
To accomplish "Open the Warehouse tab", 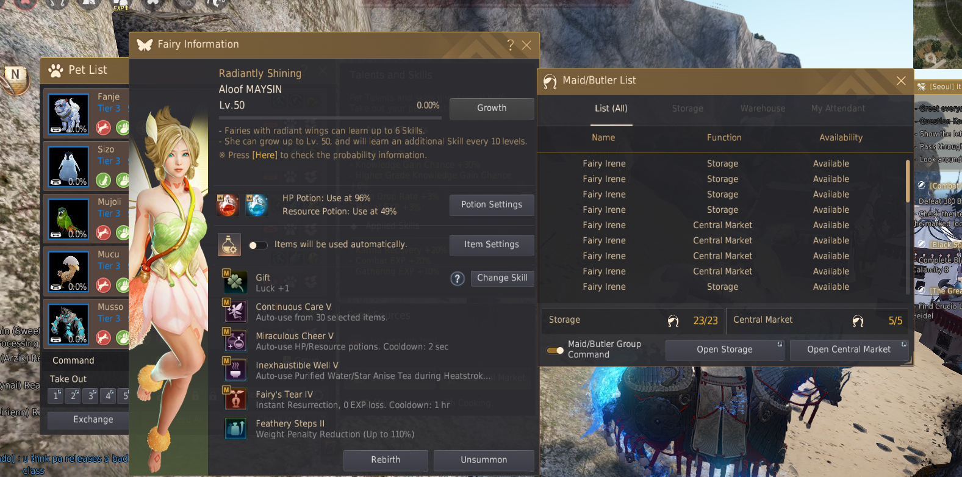I will pyautogui.click(x=763, y=109).
